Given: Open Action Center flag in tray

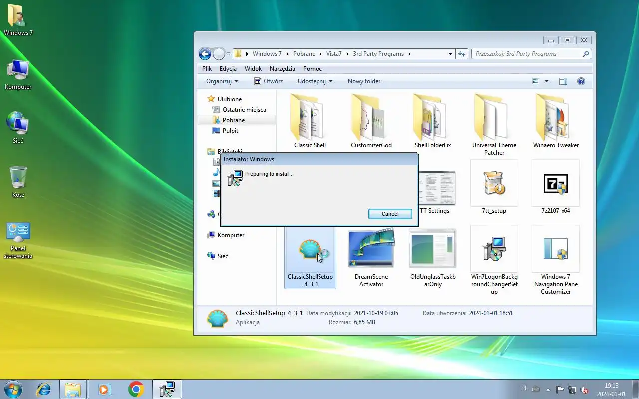Looking at the screenshot, I should pyautogui.click(x=560, y=390).
